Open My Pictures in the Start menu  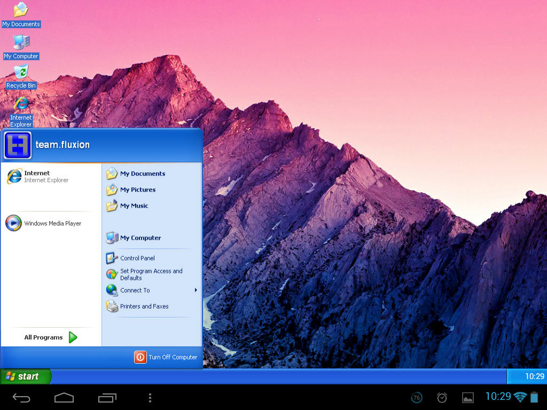tap(131, 190)
